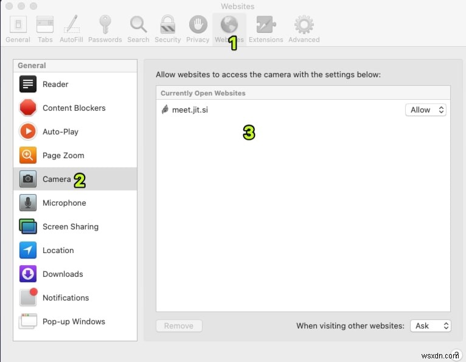This screenshot has width=466, height=362.
Task: Click the Remove button
Action: [179, 326]
